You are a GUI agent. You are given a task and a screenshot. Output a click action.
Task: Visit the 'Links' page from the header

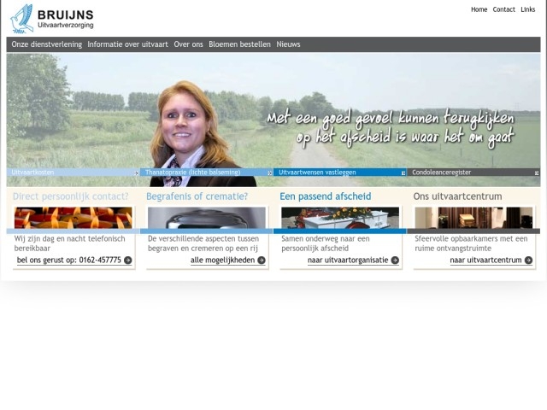pos(528,9)
